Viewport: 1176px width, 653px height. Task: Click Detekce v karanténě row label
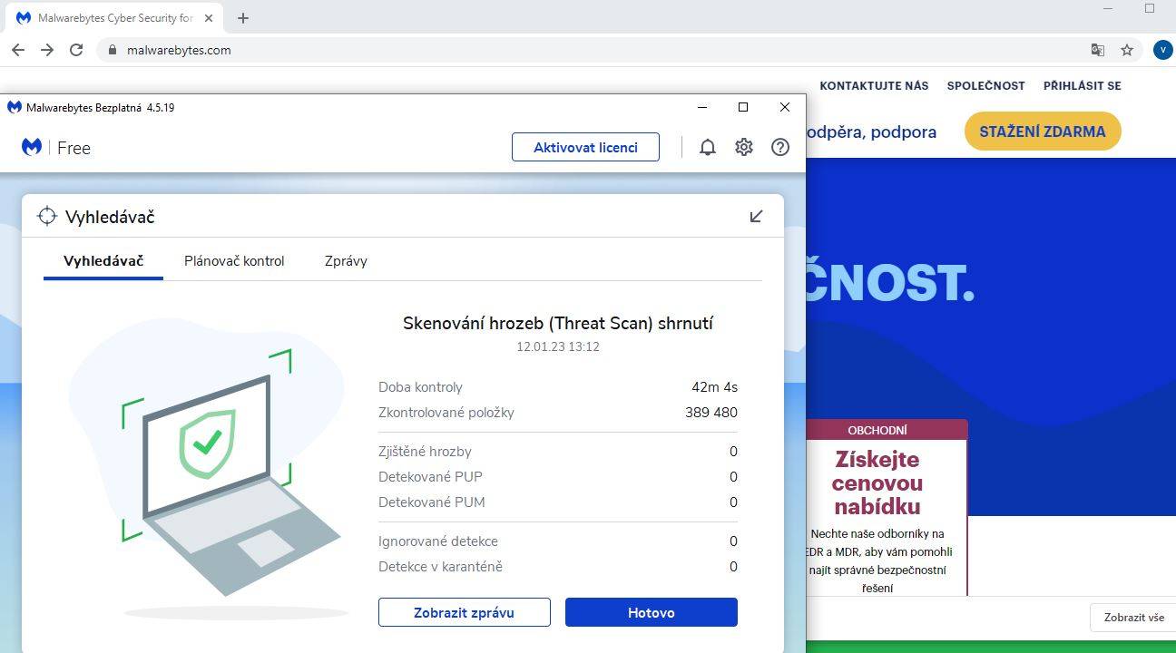coord(440,567)
